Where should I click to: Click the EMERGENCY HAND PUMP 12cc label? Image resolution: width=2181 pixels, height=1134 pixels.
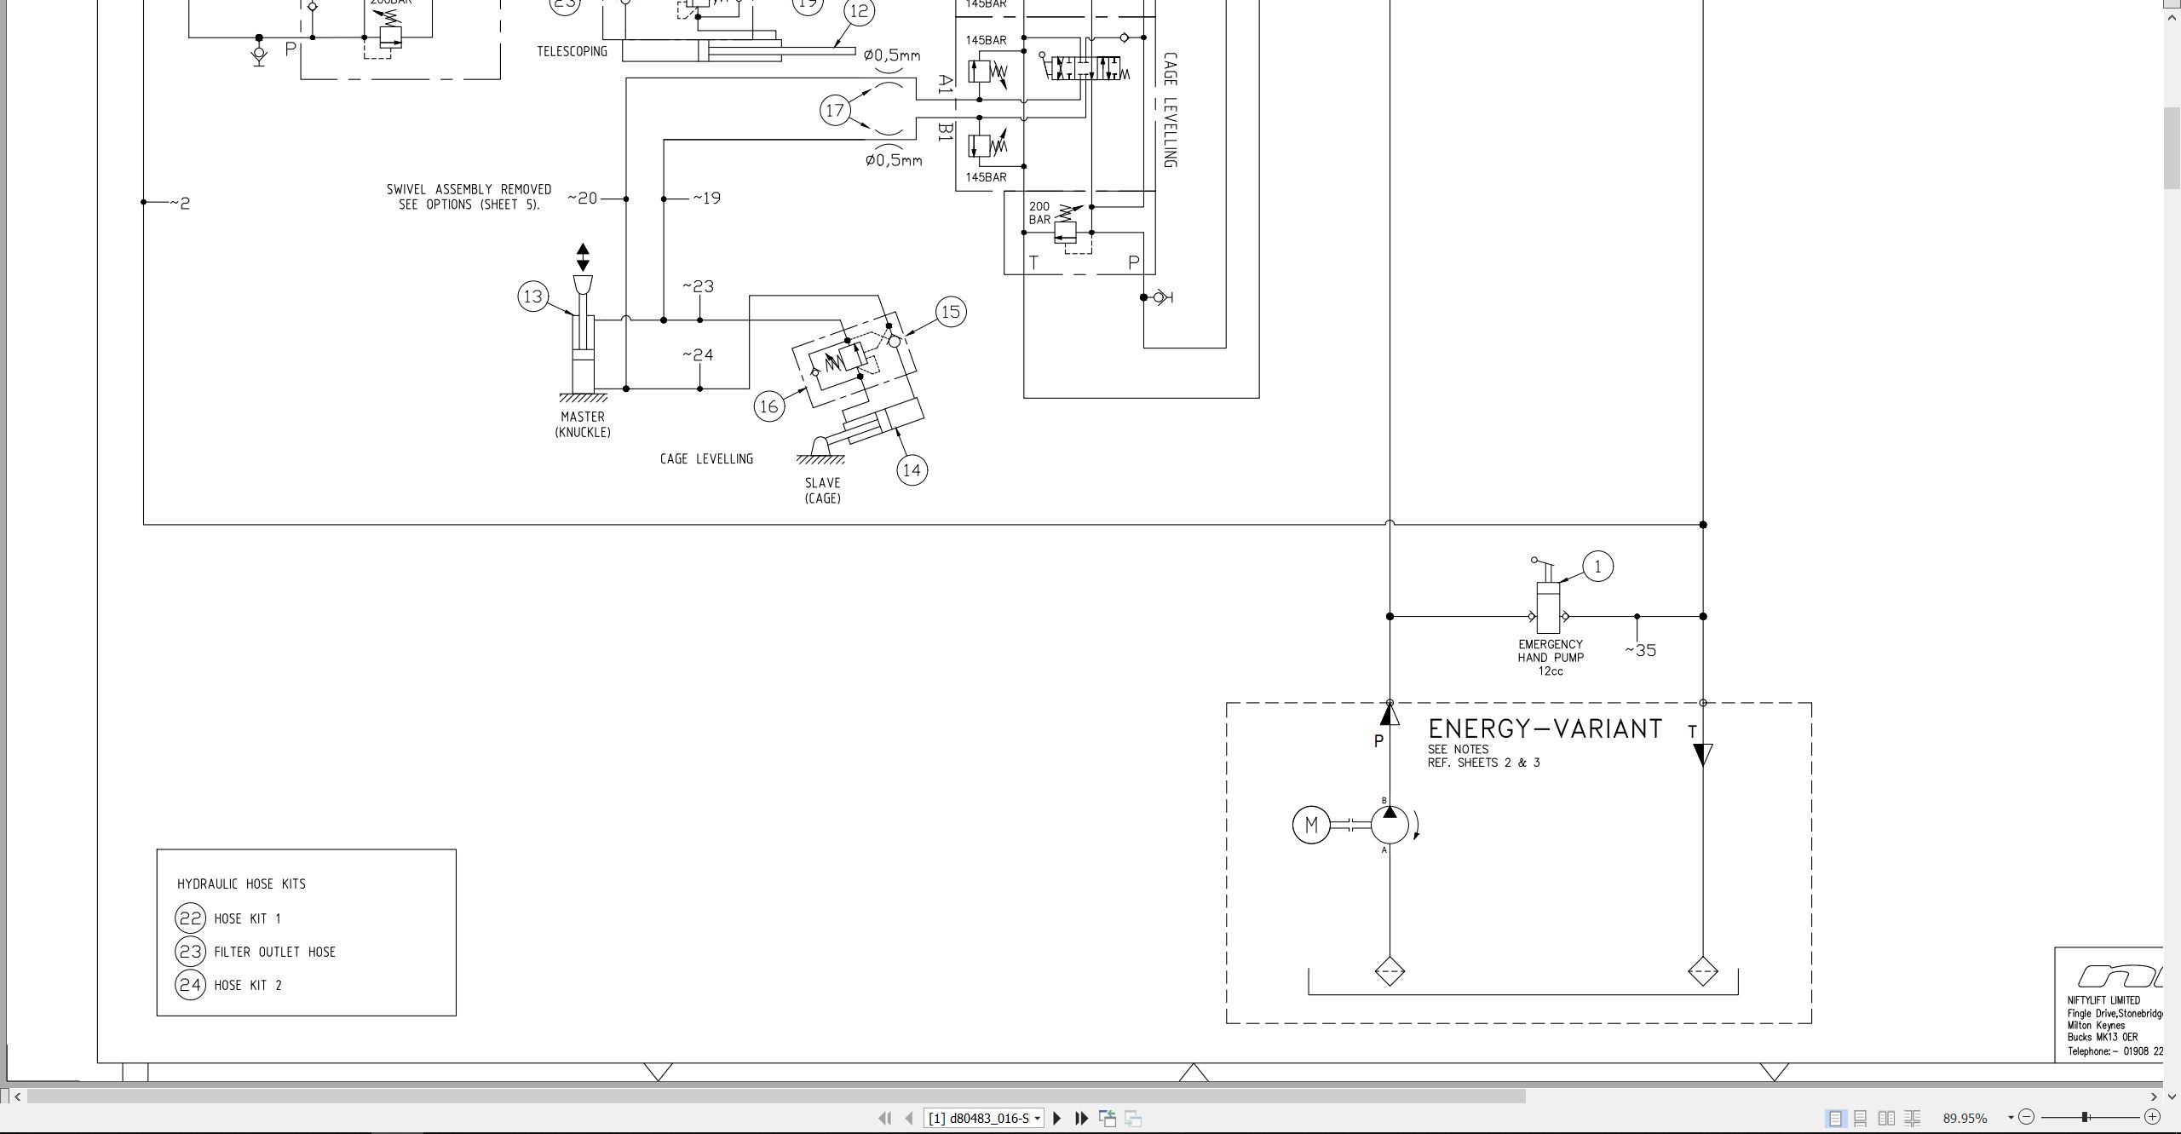coord(1551,658)
